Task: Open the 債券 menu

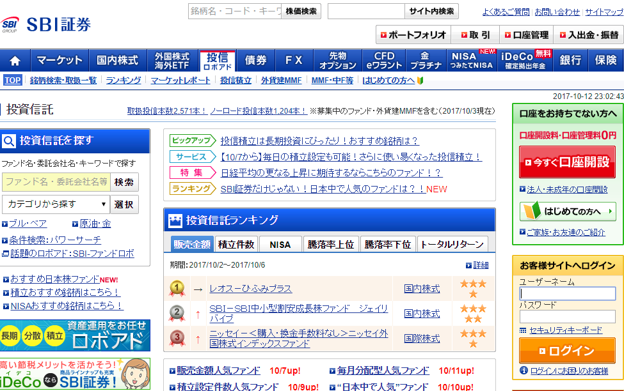Action: [x=255, y=61]
